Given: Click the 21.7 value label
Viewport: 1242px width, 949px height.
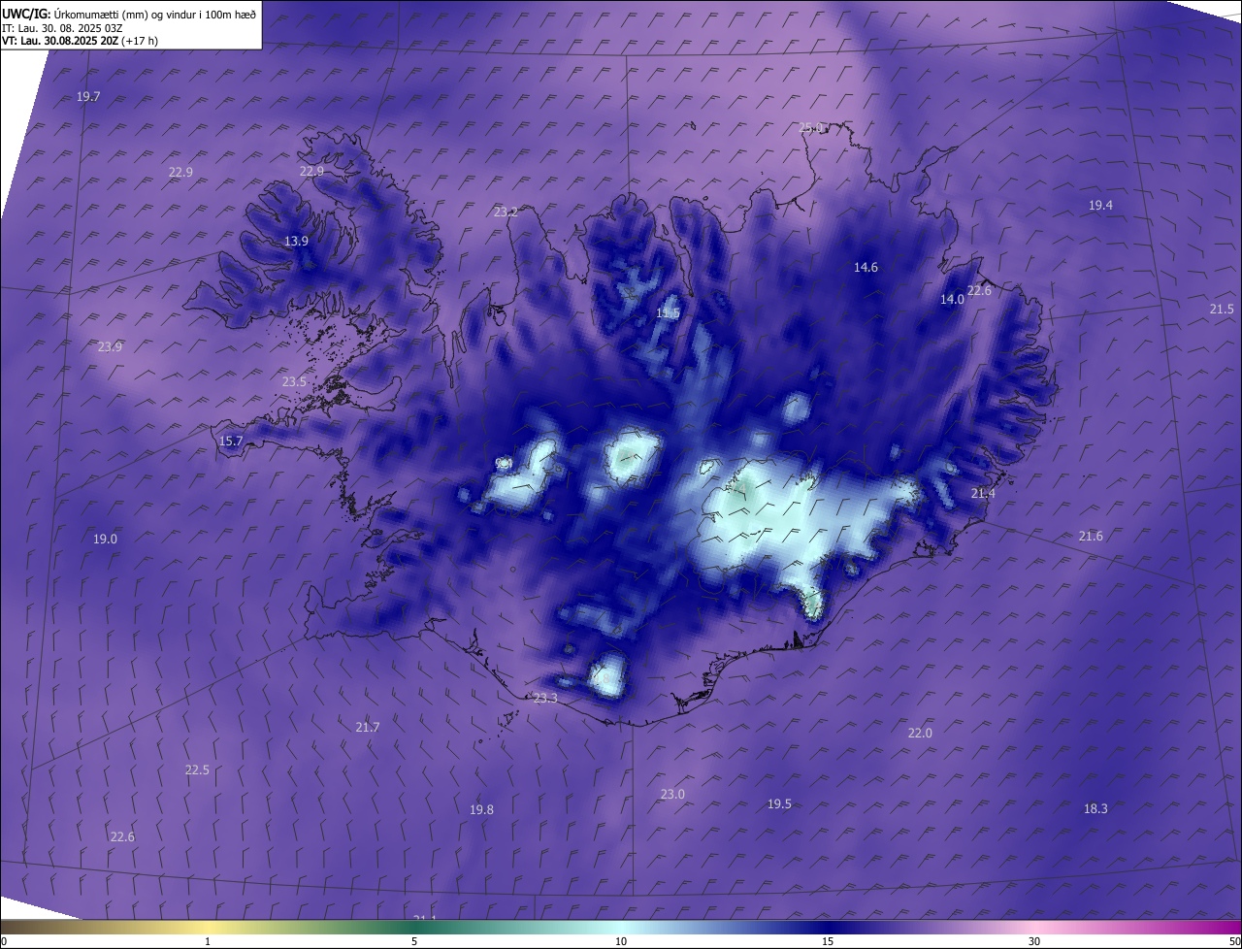Looking at the screenshot, I should click(x=368, y=728).
